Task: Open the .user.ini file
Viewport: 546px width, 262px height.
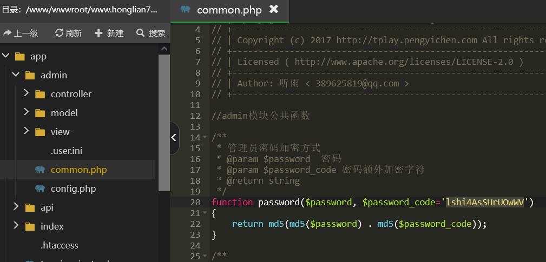Action: point(67,151)
